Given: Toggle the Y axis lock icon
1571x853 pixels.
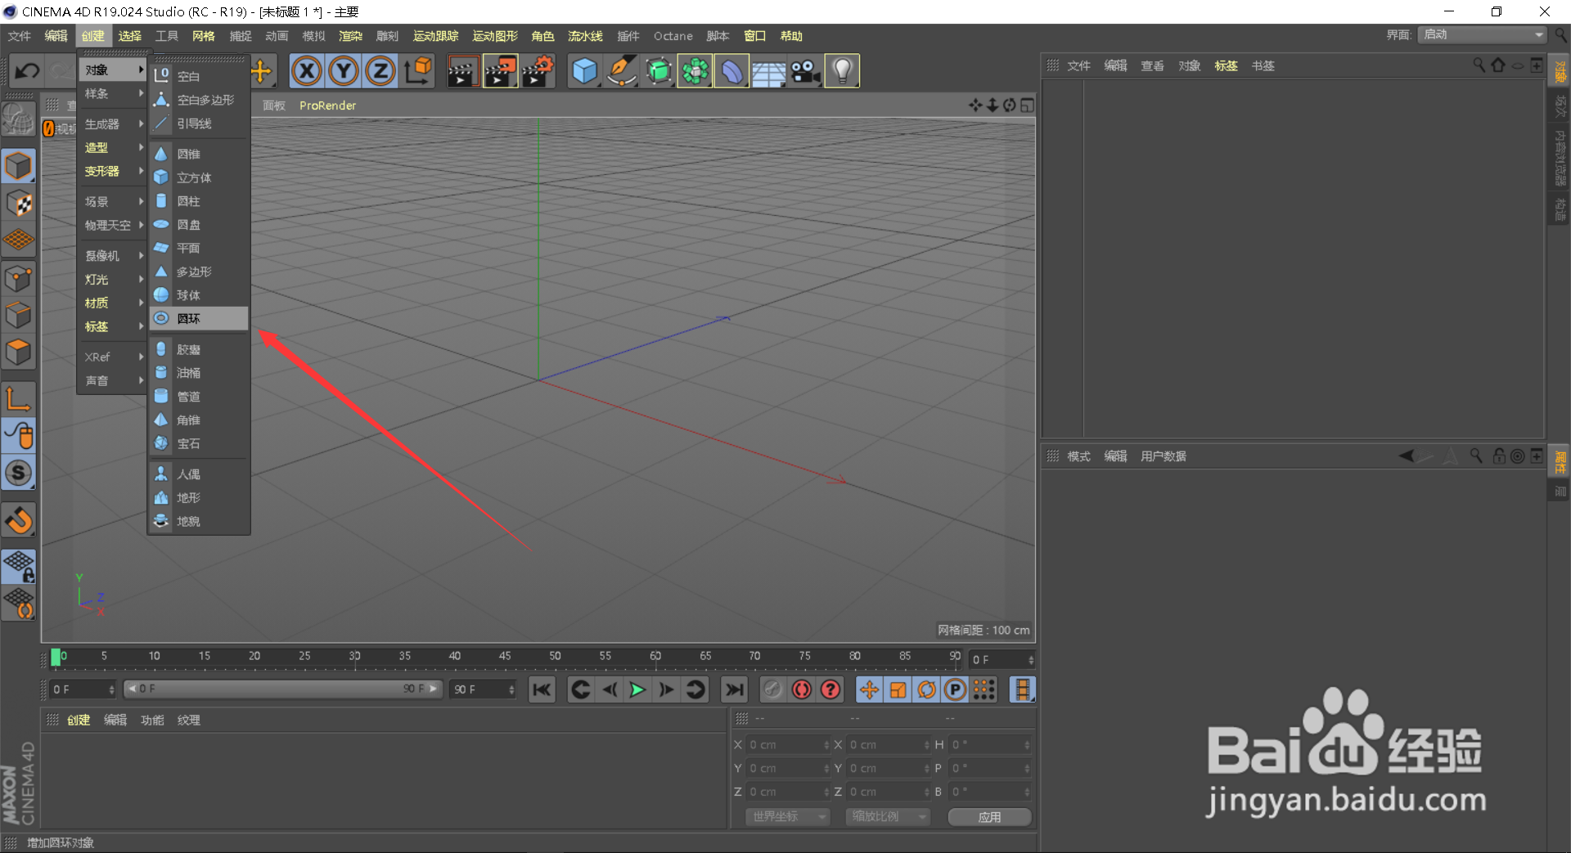Looking at the screenshot, I should pos(344,71).
